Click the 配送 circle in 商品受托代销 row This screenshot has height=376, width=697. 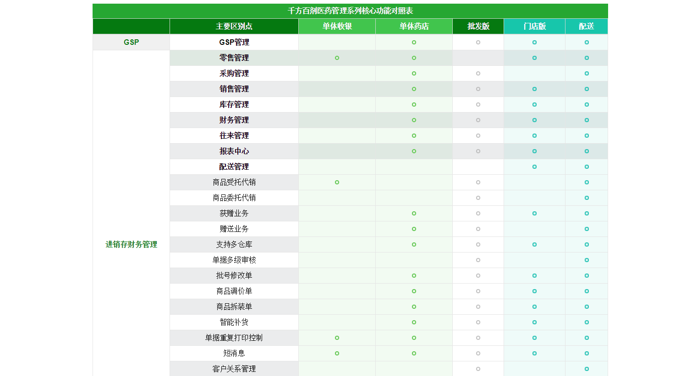tap(587, 182)
